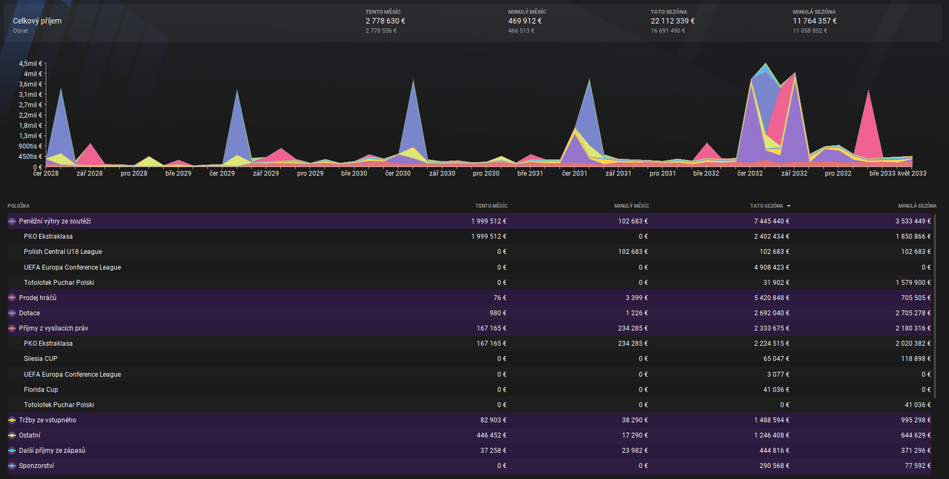Image resolution: width=949 pixels, height=479 pixels.
Task: Click the čer 2028 chart axis label
Action: pyautogui.click(x=46, y=173)
